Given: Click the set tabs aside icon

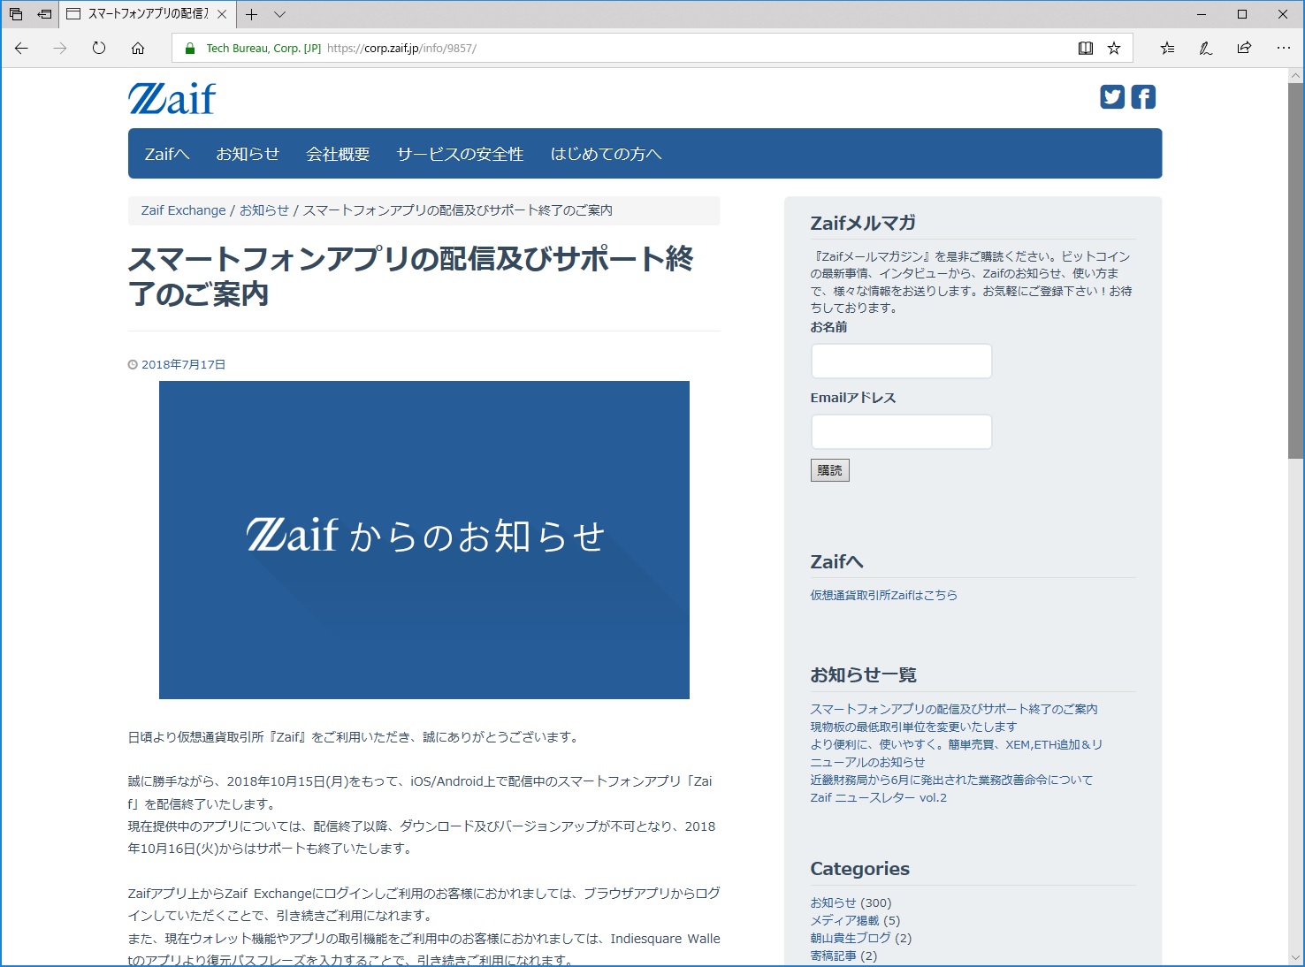Looking at the screenshot, I should [x=44, y=14].
